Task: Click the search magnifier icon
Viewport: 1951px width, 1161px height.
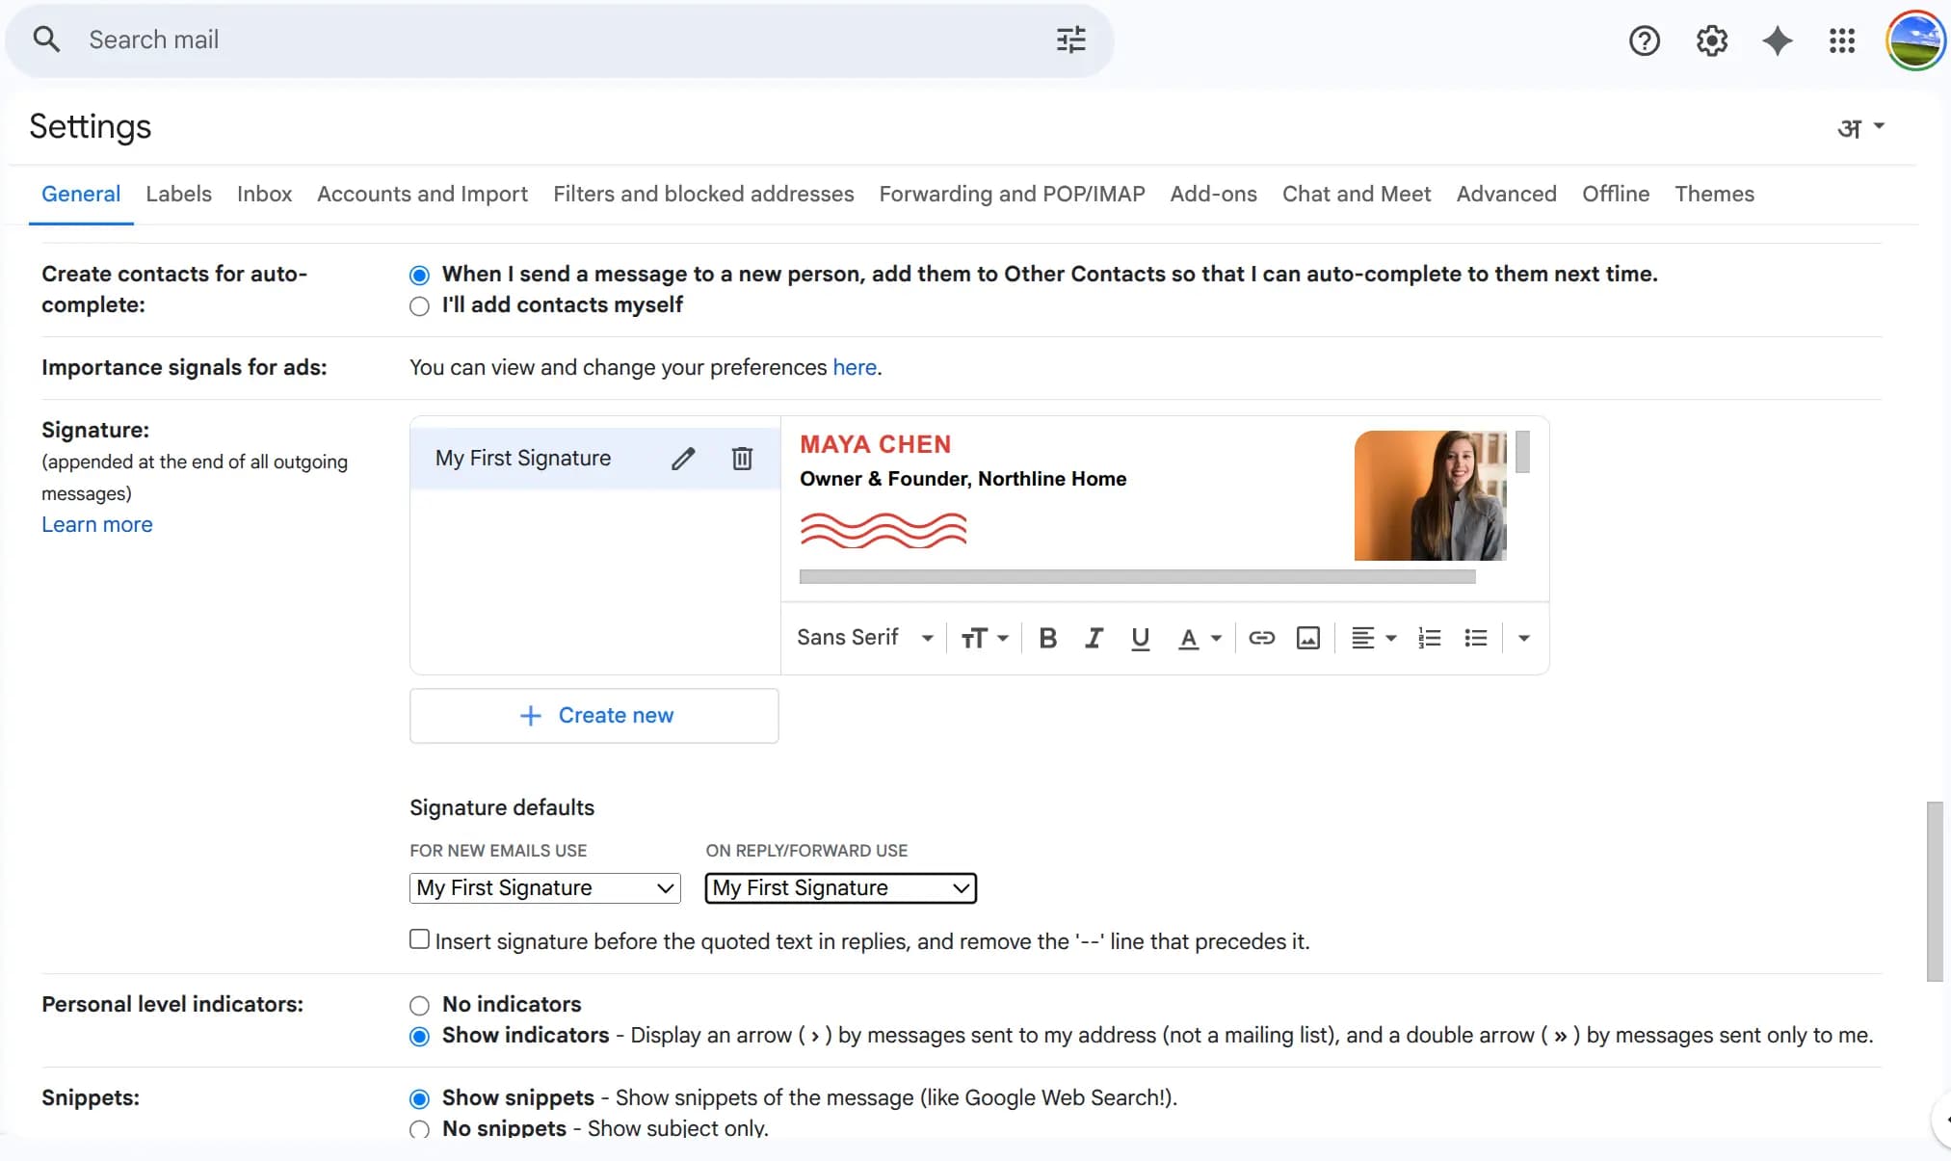Action: point(46,40)
